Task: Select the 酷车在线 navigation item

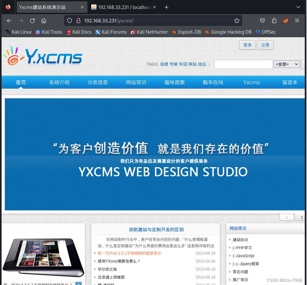Action: point(213,82)
